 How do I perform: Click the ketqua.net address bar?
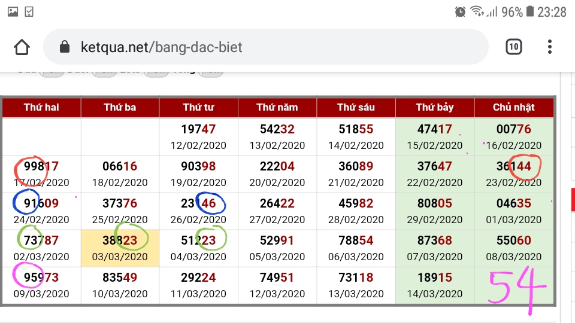point(266,47)
